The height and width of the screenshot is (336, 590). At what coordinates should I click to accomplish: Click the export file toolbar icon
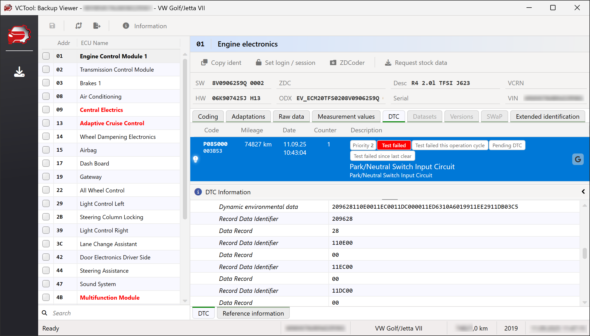(97, 26)
